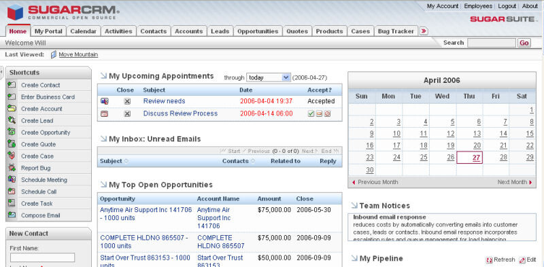Open the My Account link
Image resolution: width=544 pixels, height=267 pixels.
pos(443,6)
